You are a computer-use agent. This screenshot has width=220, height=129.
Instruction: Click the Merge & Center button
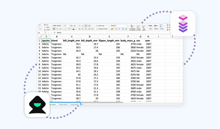coord(102,29)
